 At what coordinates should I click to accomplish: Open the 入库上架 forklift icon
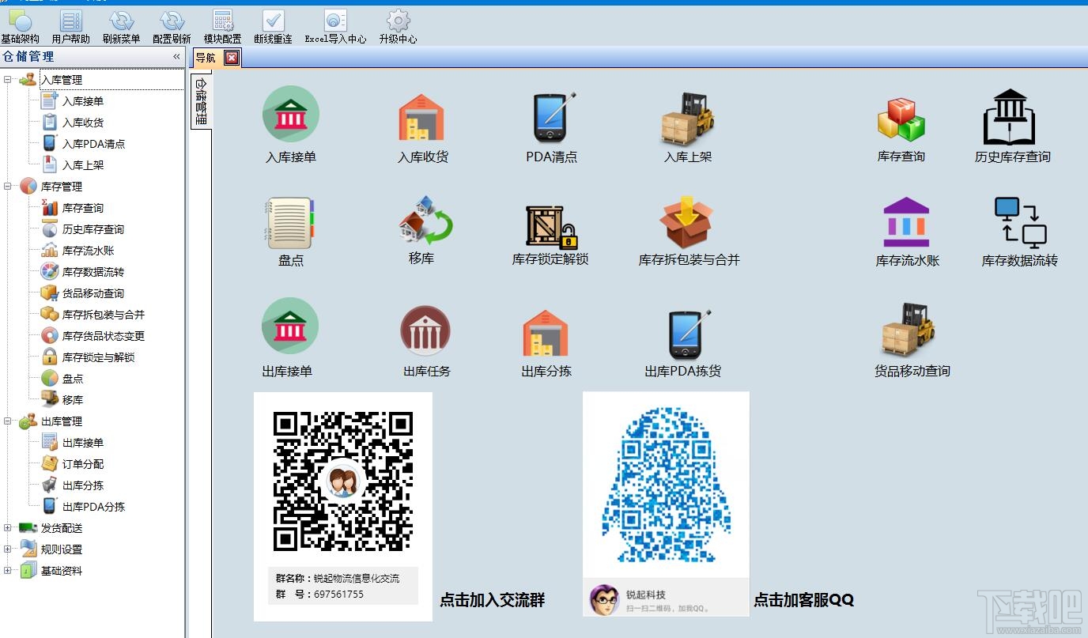[x=688, y=119]
